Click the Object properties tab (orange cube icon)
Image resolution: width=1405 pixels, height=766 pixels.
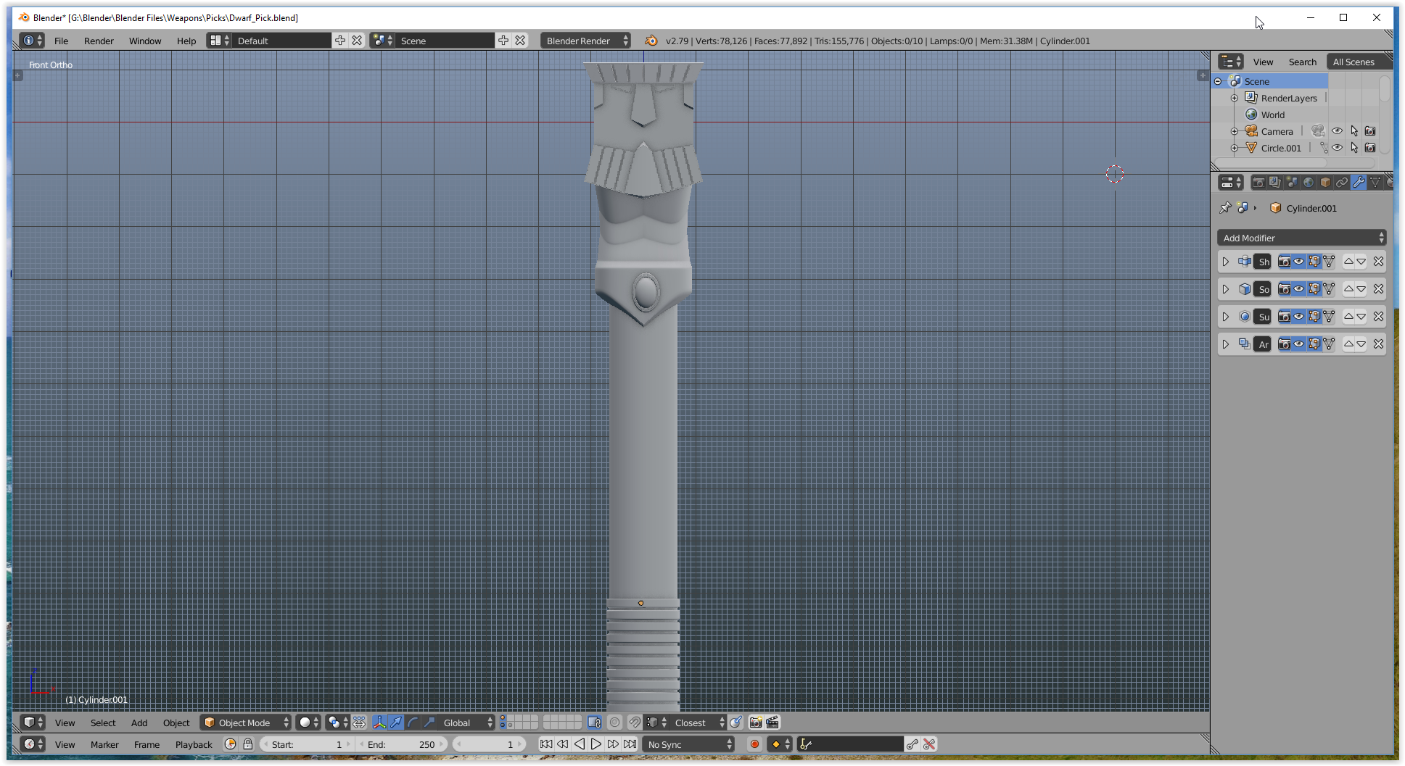1325,183
